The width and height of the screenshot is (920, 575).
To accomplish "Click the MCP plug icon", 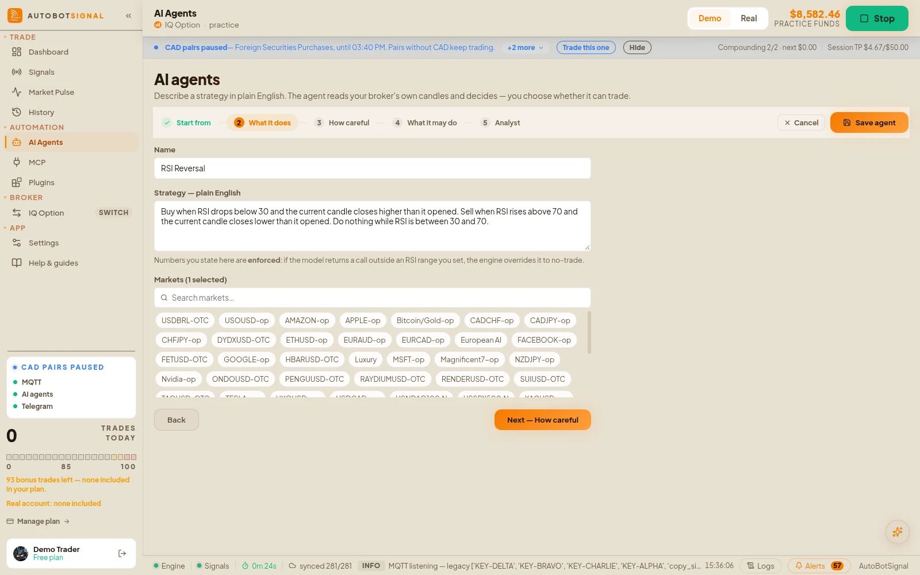I will (17, 162).
